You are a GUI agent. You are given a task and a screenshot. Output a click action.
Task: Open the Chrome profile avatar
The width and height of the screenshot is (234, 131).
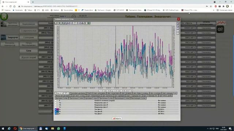(227, 7)
